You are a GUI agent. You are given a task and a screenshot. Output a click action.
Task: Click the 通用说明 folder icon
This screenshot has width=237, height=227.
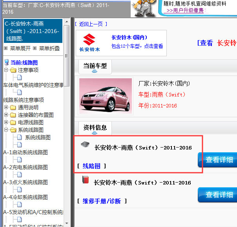click(x=13, y=107)
